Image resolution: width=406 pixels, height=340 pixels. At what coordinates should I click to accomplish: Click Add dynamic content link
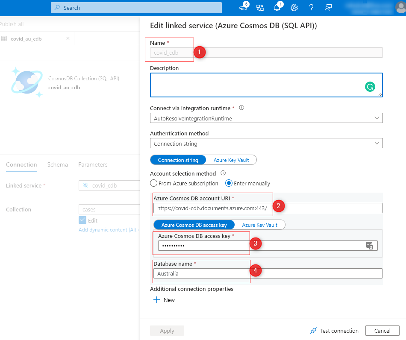point(109,230)
